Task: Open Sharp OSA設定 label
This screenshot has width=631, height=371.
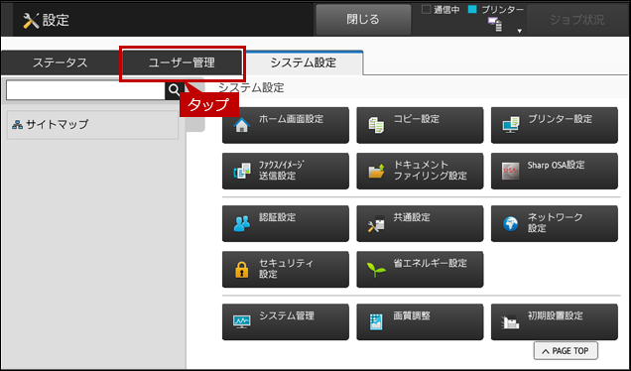Action: (556, 165)
